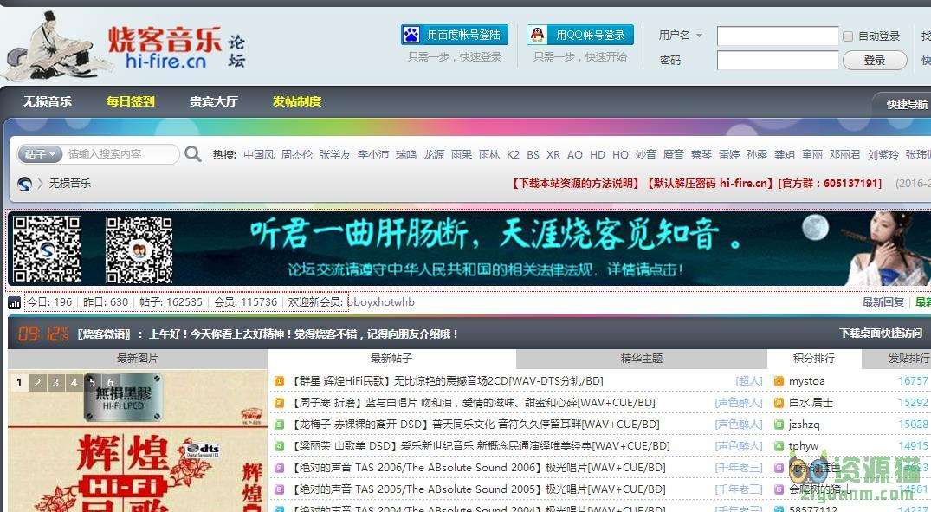
Task: Open the 辉煌 Hi-Fi album slideshow image
Action: 137,441
